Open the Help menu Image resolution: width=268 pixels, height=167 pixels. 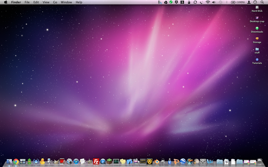tap(79, 2)
